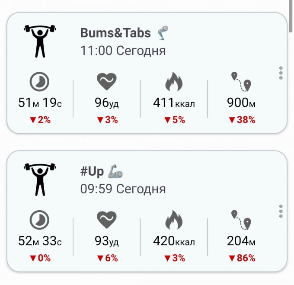Tap the calories flame icon above 411ккал
This screenshot has width=294, height=285.
[x=174, y=82]
